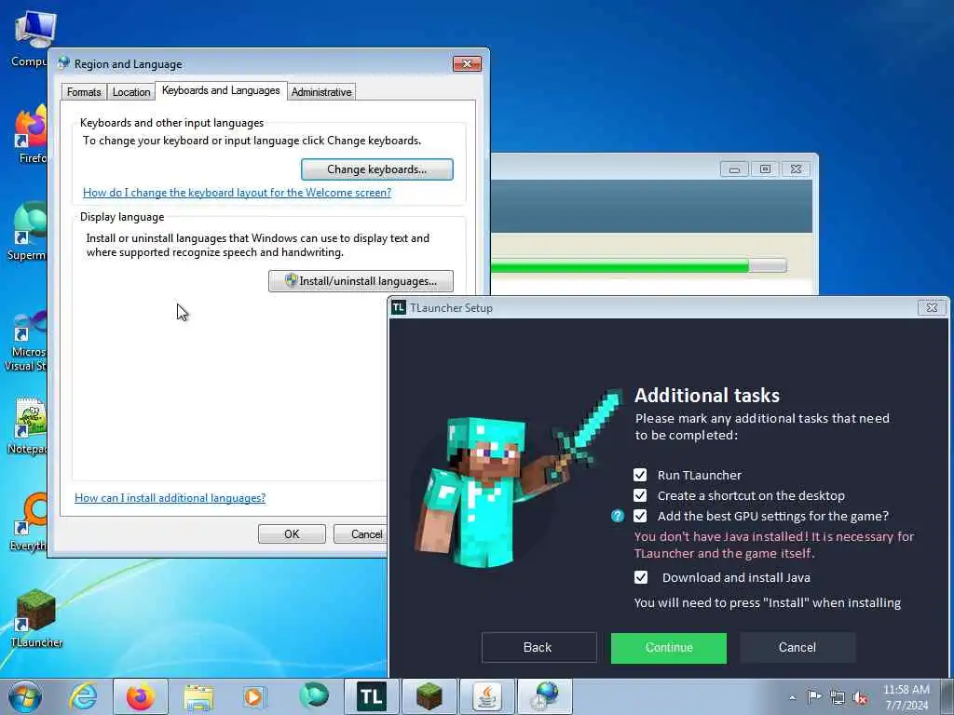Image resolution: width=954 pixels, height=715 pixels.
Task: Open Windows Media Player from the taskbar
Action: coord(254,696)
